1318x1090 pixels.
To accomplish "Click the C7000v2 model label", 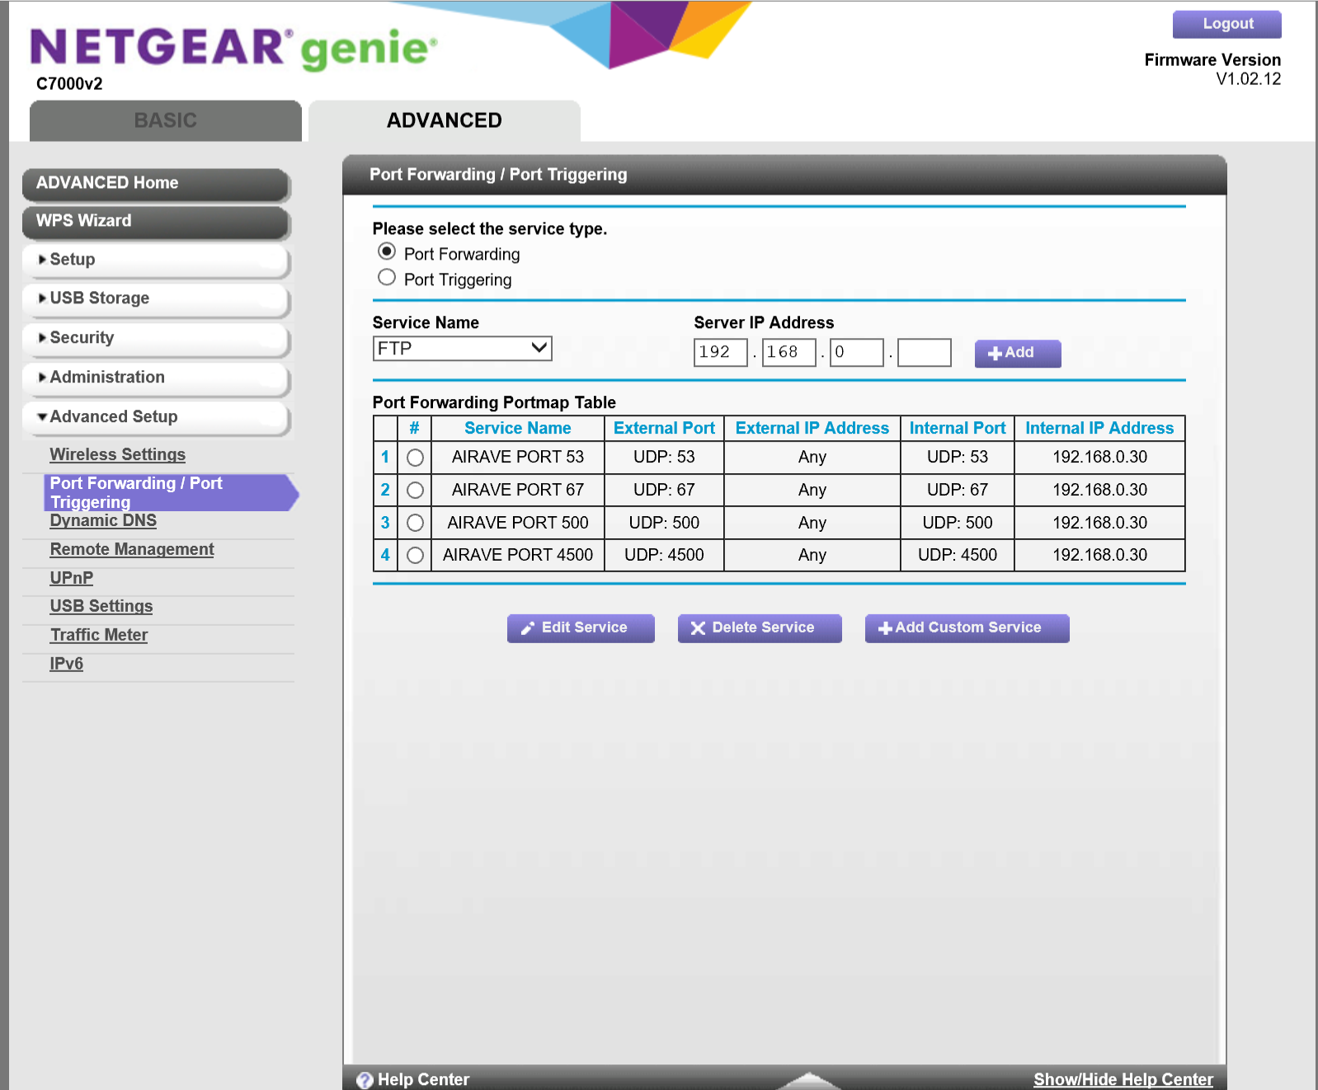I will point(69,83).
